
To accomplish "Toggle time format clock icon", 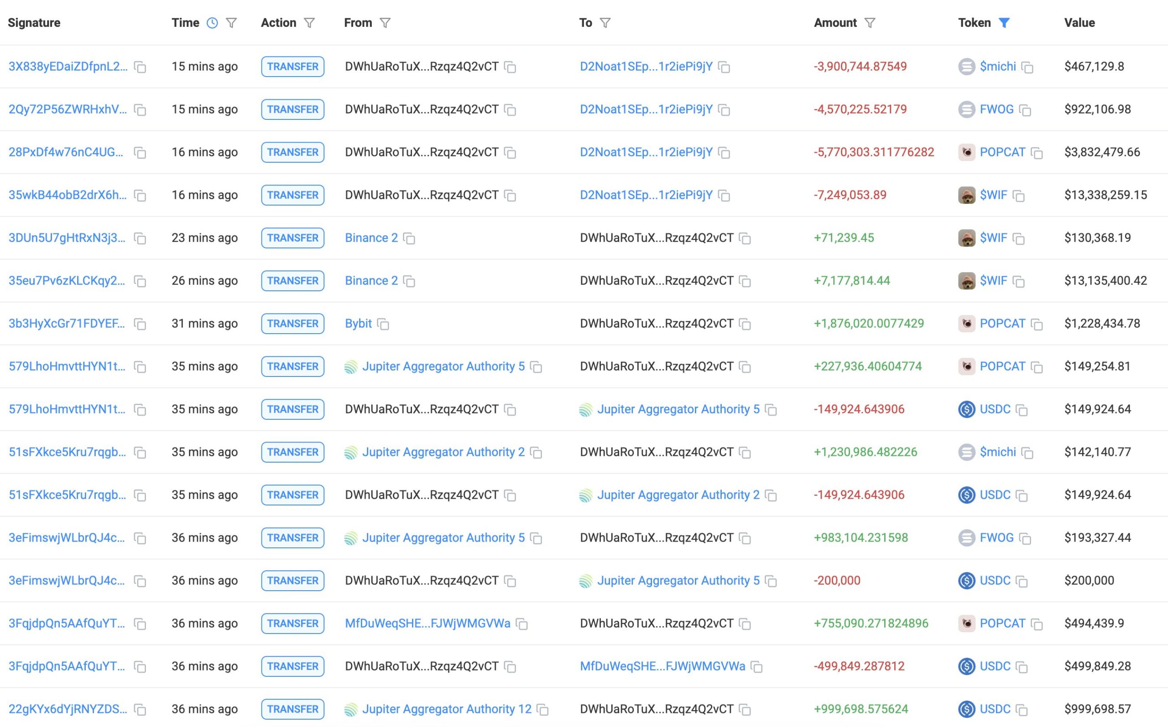I will point(212,23).
